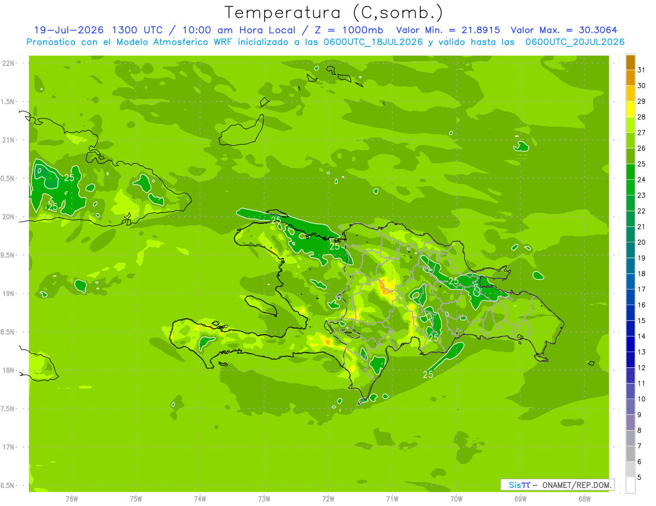This screenshot has height=506, width=656.
Task: Click the legend value 31
Action: click(642, 69)
